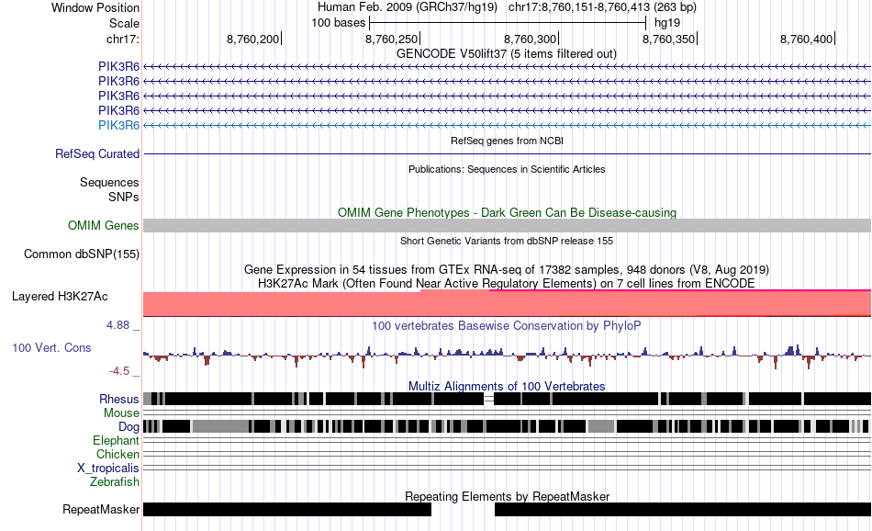Click the 8,760,200 ruler position
Screen dimensions: 872x531
[253, 39]
